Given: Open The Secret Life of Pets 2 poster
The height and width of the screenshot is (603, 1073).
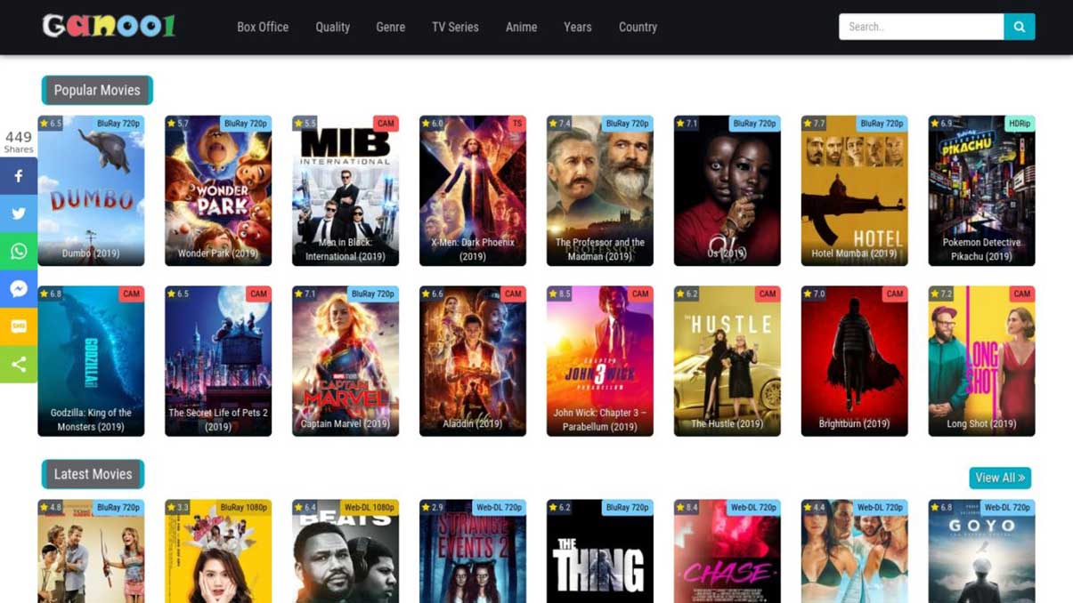Looking at the screenshot, I should click(218, 361).
